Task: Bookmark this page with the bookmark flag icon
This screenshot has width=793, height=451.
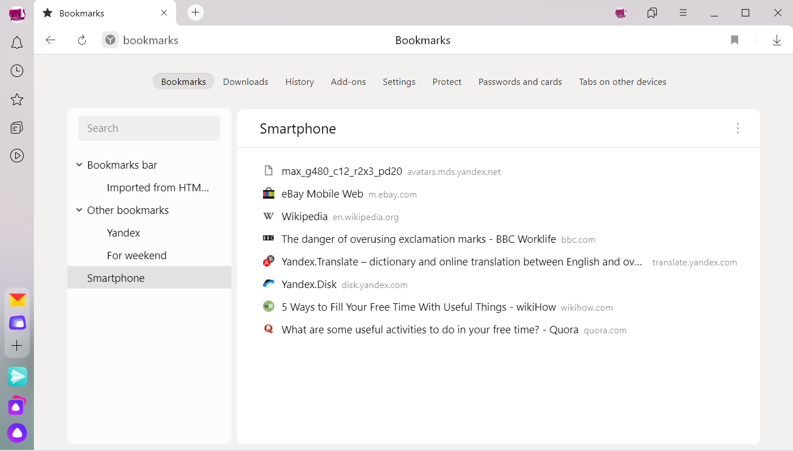Action: coord(735,40)
